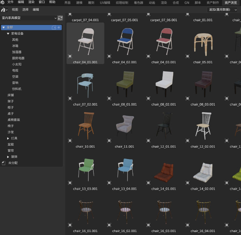
Task: Click the chair_16_04.001 asset name
Action: [x=203, y=231]
